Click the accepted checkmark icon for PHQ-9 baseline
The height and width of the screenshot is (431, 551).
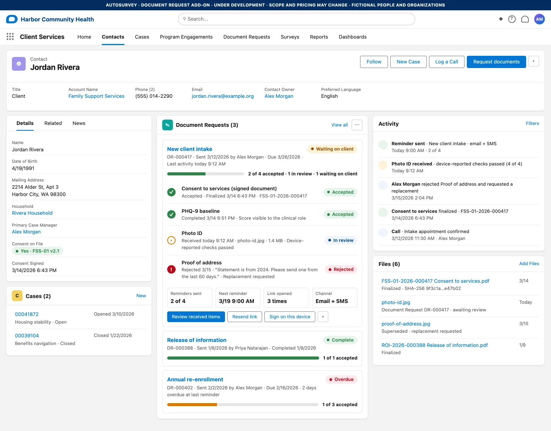click(171, 214)
